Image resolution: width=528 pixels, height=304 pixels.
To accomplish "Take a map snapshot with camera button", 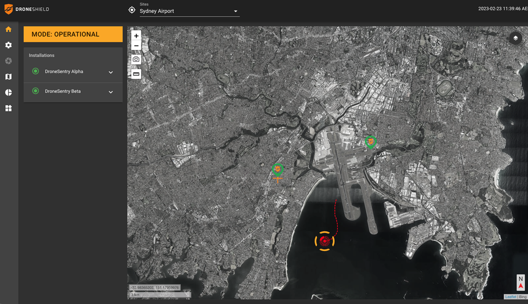I will tap(136, 60).
